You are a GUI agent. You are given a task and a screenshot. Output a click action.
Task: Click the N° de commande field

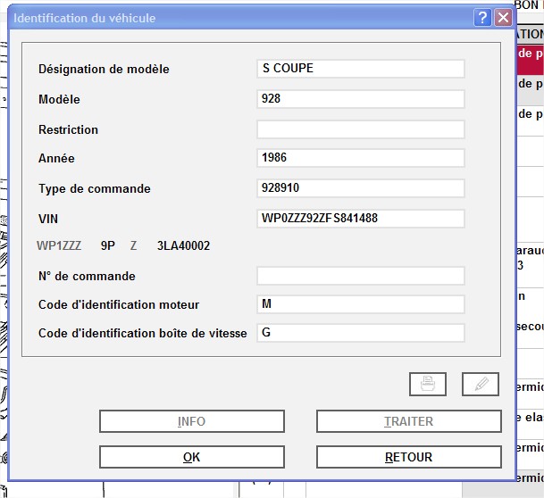(x=361, y=276)
